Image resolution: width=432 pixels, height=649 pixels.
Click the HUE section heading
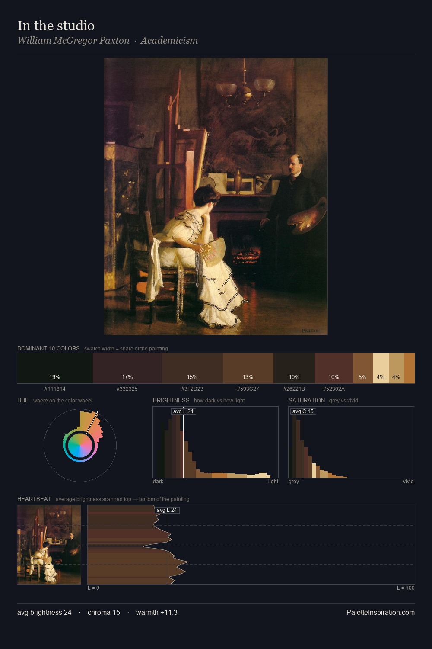(23, 400)
